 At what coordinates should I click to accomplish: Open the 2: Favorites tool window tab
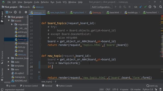click(2, 75)
